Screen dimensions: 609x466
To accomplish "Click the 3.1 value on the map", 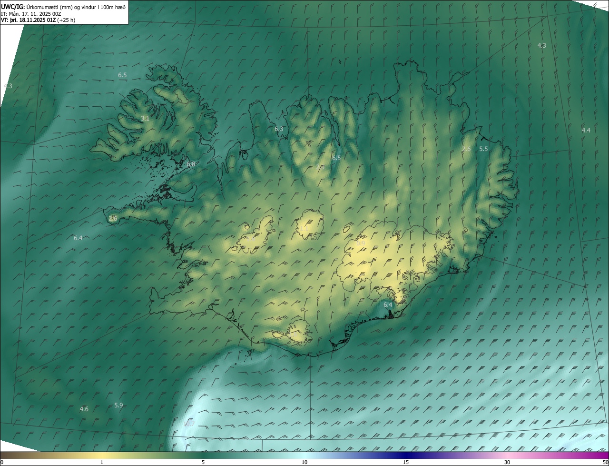I will (x=145, y=118).
